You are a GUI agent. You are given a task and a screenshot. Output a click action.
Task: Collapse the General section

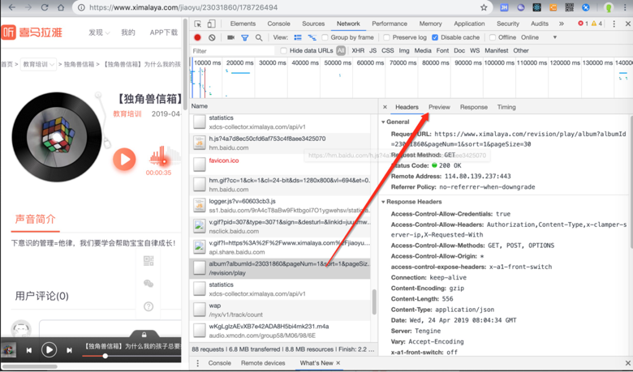tap(383, 122)
